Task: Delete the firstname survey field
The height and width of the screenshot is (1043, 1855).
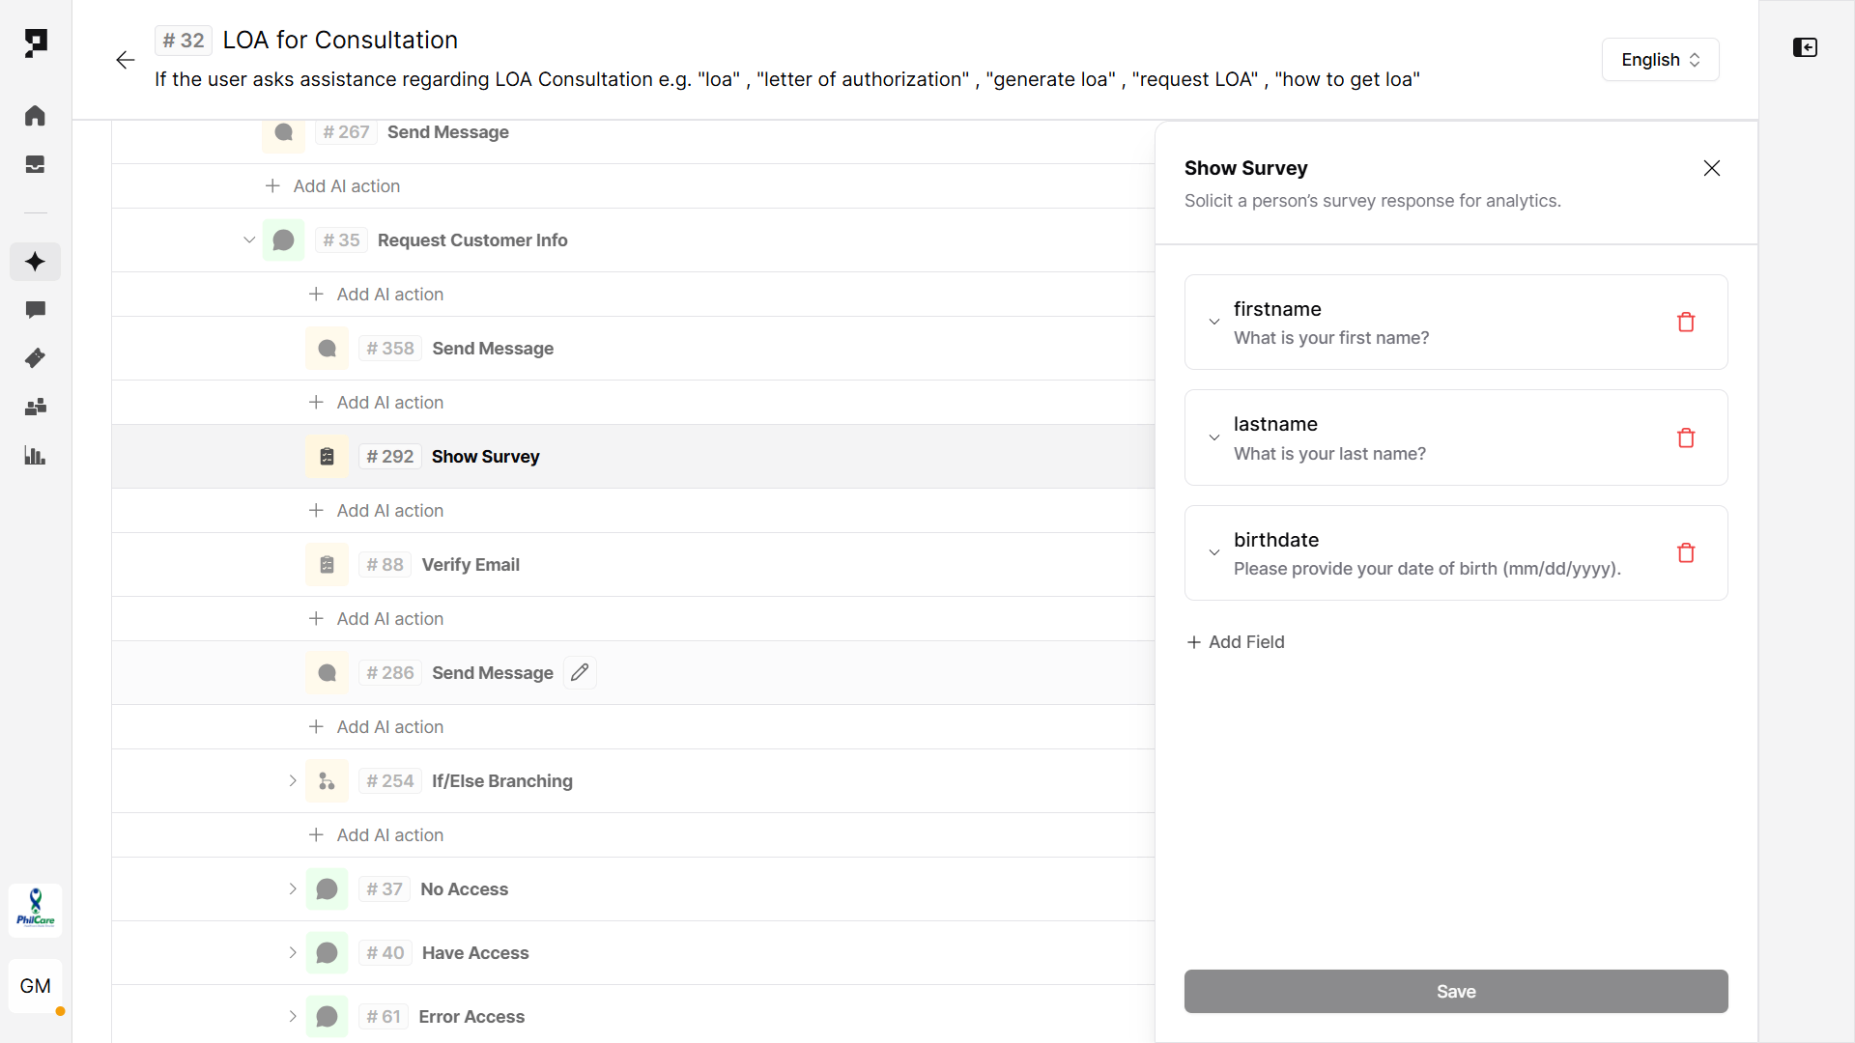Action: [x=1686, y=323]
